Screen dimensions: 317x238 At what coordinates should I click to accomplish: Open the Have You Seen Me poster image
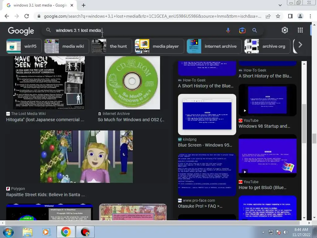[x=49, y=82]
